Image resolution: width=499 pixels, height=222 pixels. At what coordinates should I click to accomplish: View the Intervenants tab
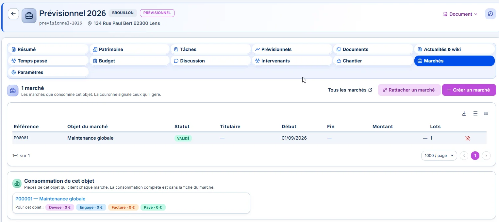pos(292,61)
